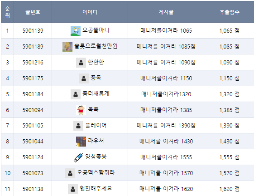Viewport: 254px width, 196px height.
Task: Open the post titled 매니저를이겨라1320
Action: [166, 94]
